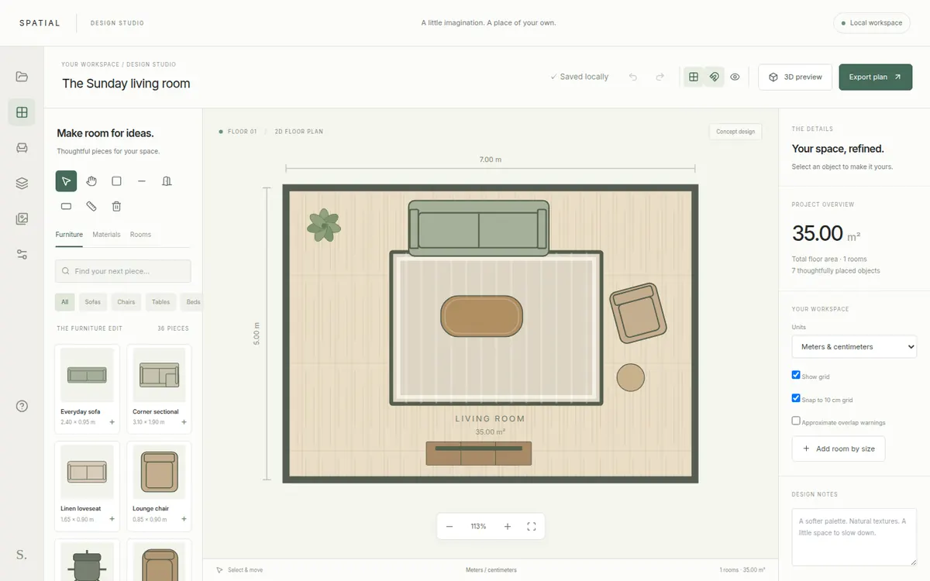The width and height of the screenshot is (930, 581).
Task: Select the angled armchair on canvas
Action: (x=638, y=313)
